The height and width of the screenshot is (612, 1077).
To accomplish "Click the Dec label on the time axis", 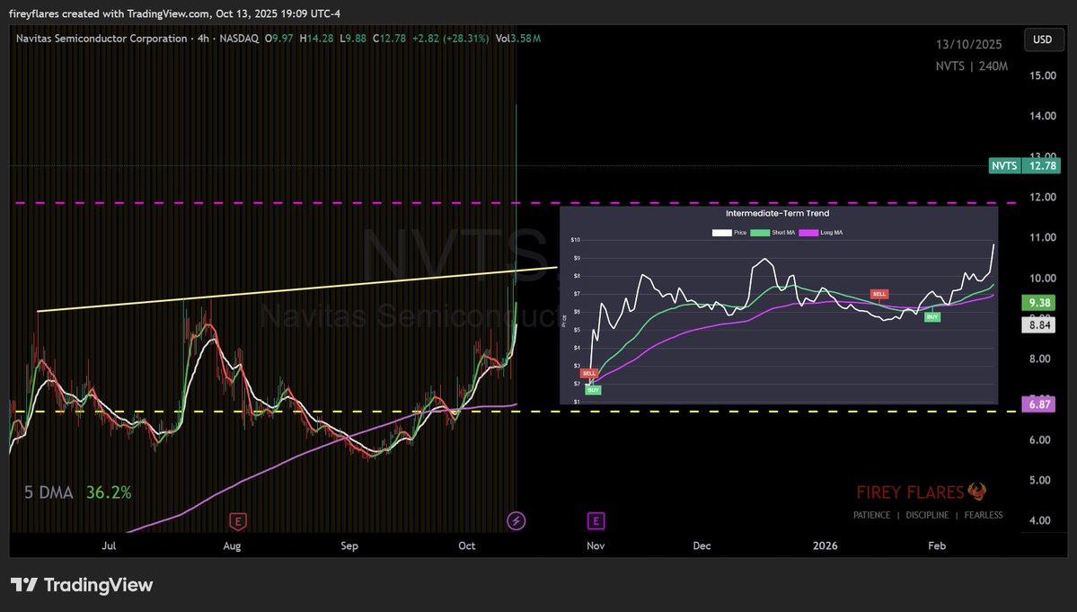I will [x=702, y=546].
